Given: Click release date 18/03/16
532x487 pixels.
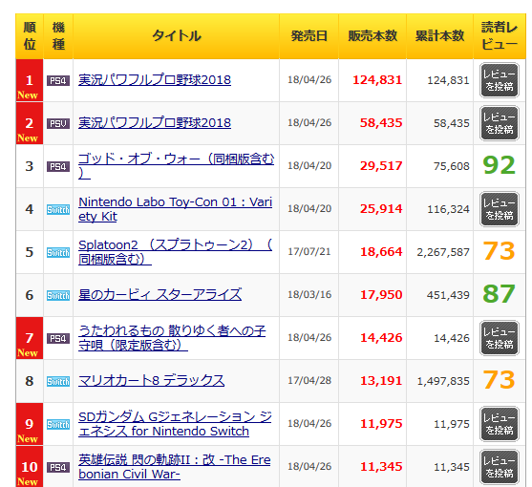Looking at the screenshot, I should pos(309,294).
